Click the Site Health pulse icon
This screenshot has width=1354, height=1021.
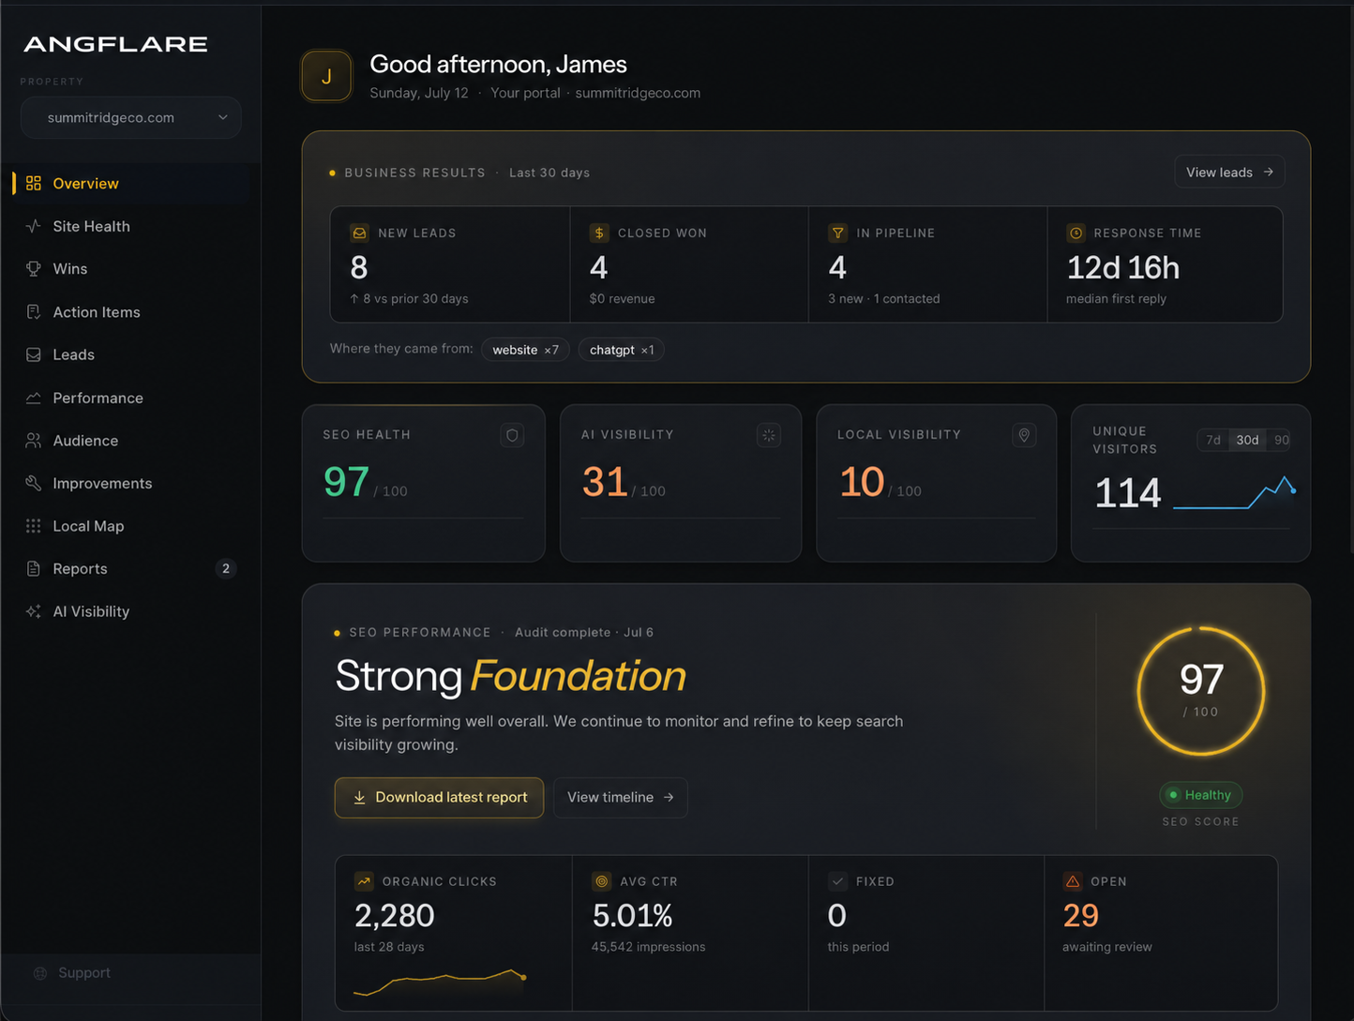(x=34, y=226)
